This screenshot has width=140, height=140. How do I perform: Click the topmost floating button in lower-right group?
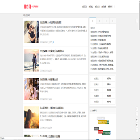point(137,109)
